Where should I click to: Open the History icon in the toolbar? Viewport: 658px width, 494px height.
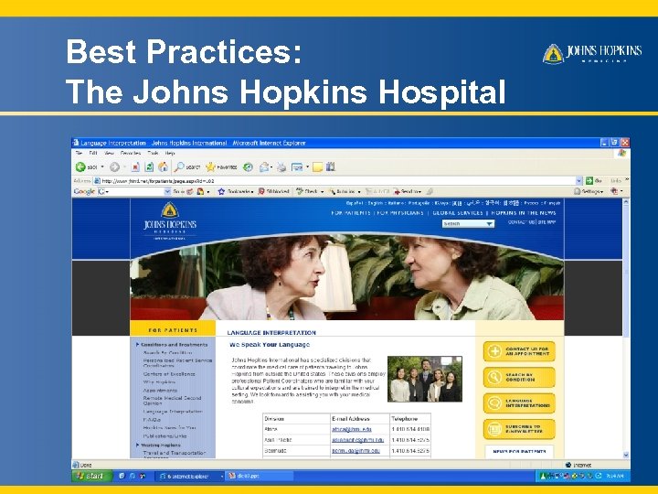248,167
